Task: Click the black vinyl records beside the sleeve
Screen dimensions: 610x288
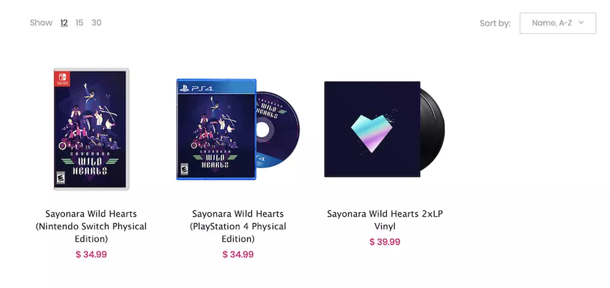Action: [432, 130]
